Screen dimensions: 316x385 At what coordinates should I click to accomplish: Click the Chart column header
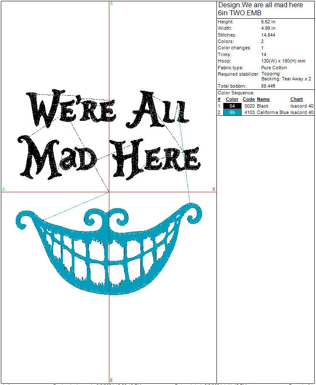(296, 99)
